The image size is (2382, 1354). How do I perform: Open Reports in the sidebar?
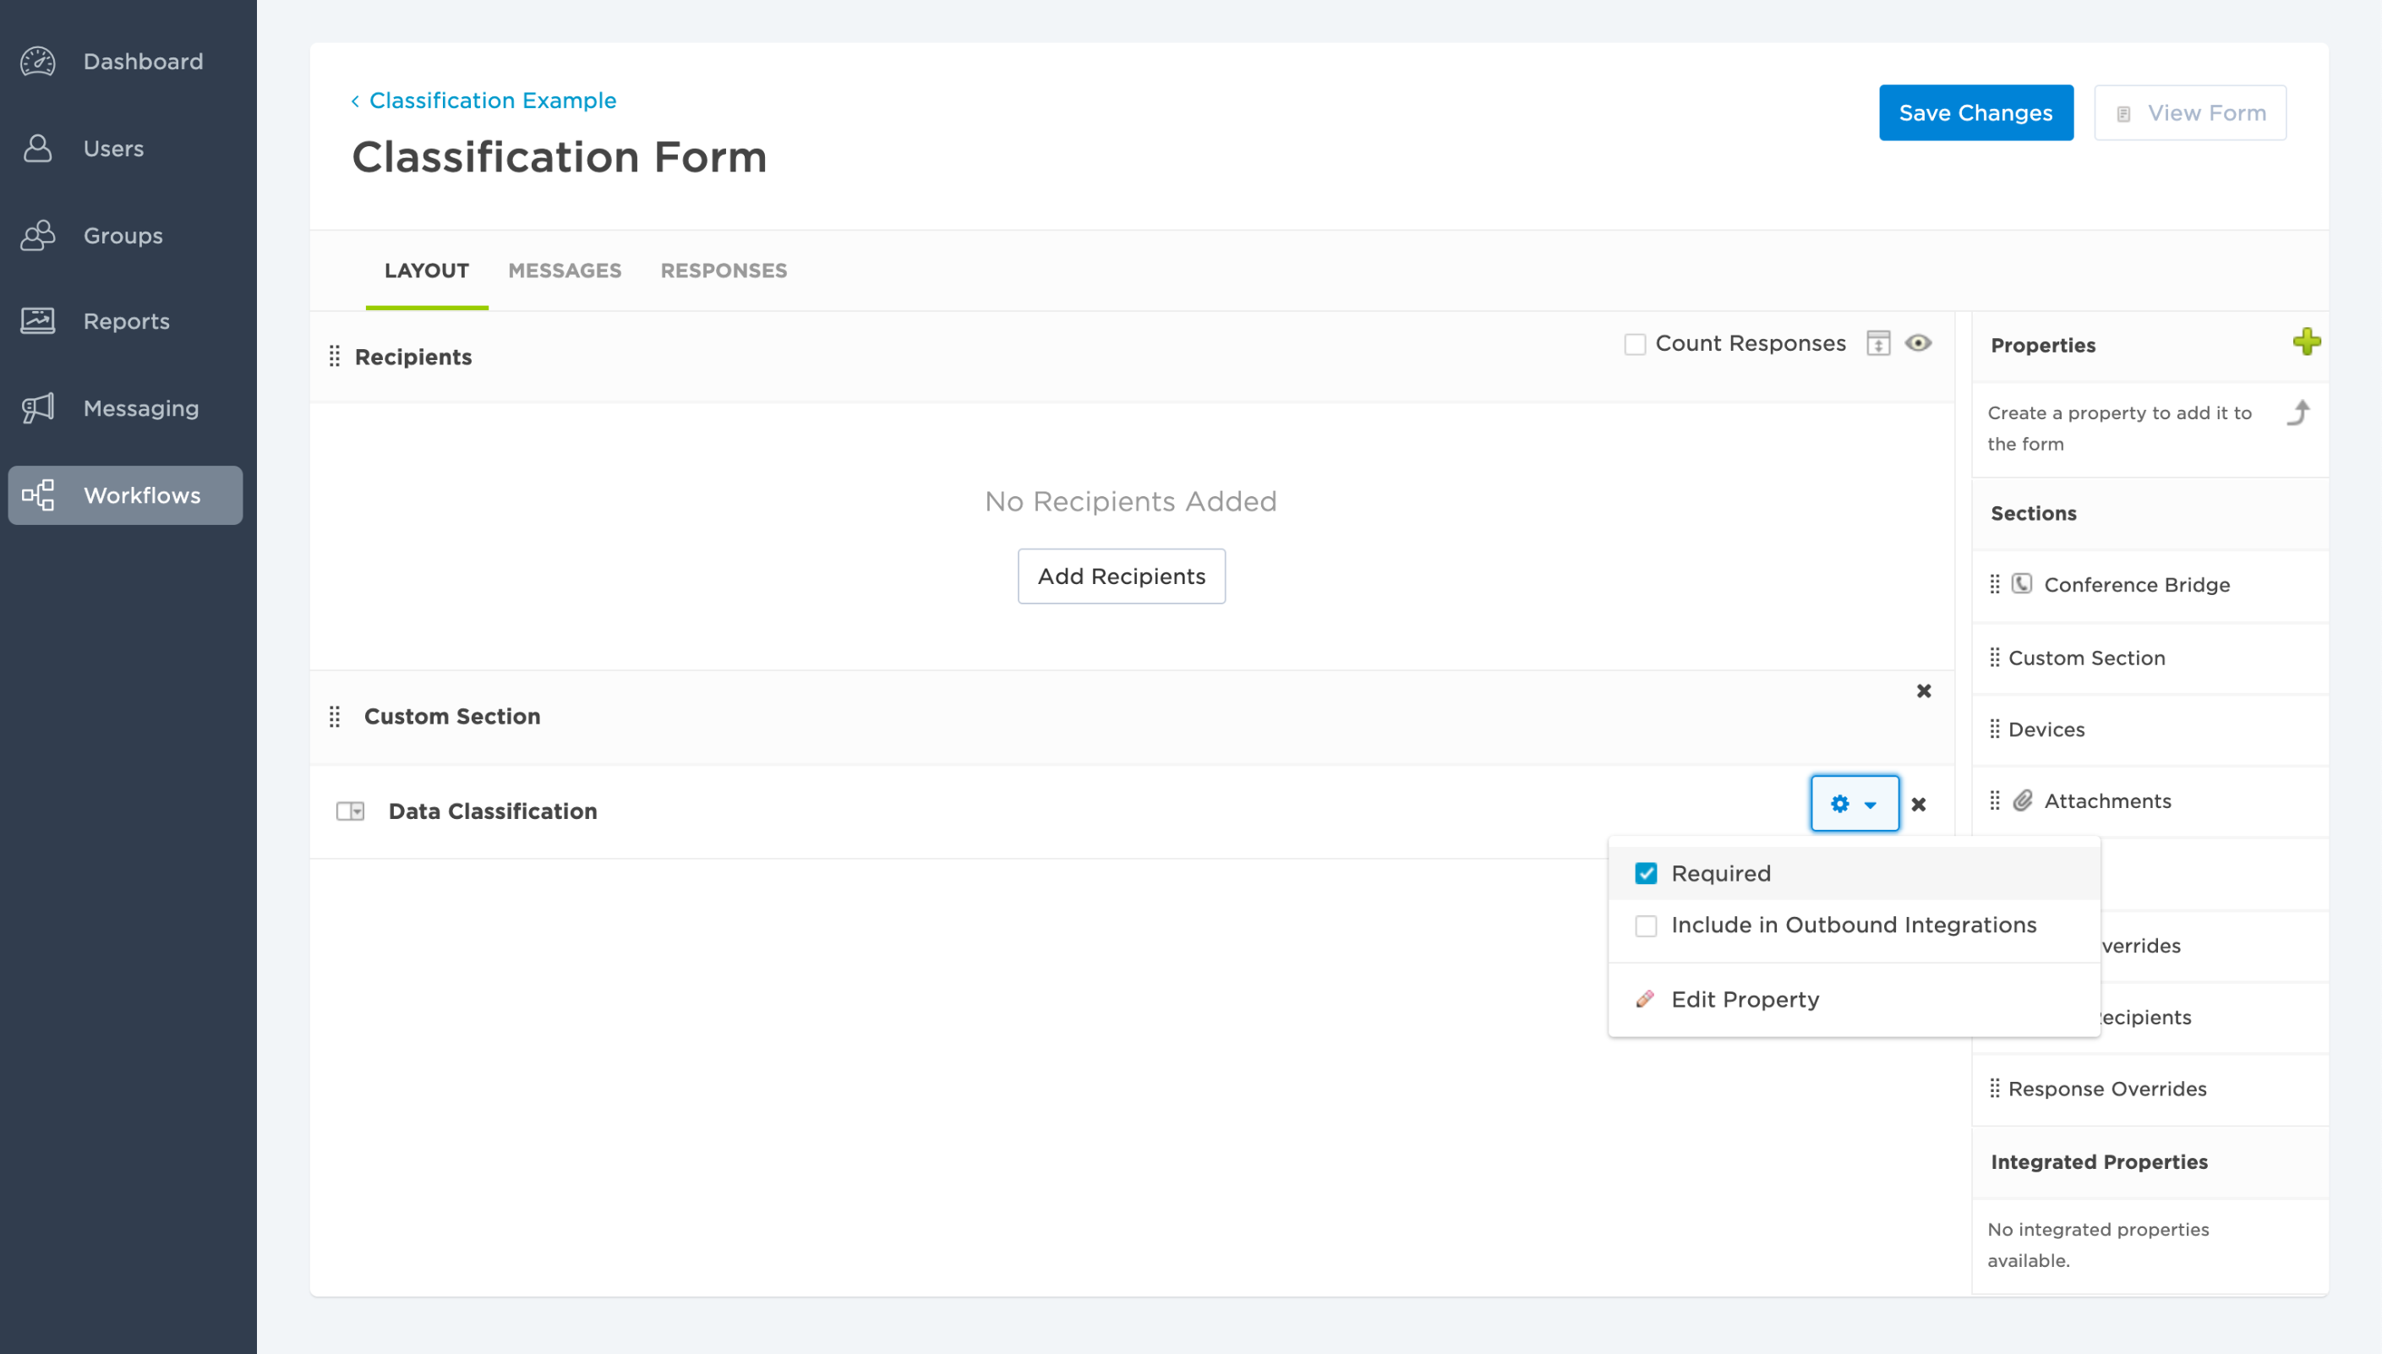point(125,321)
